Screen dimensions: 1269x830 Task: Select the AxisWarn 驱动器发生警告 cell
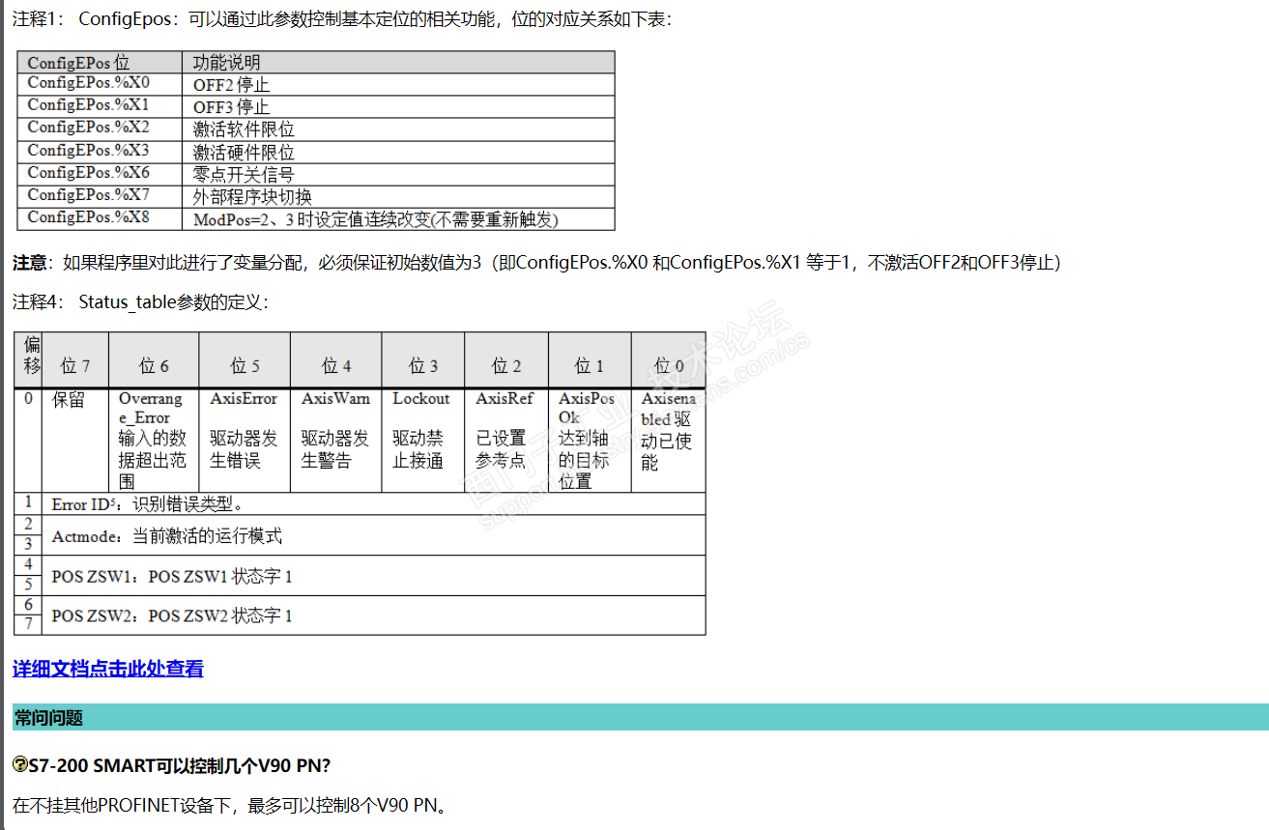point(336,440)
